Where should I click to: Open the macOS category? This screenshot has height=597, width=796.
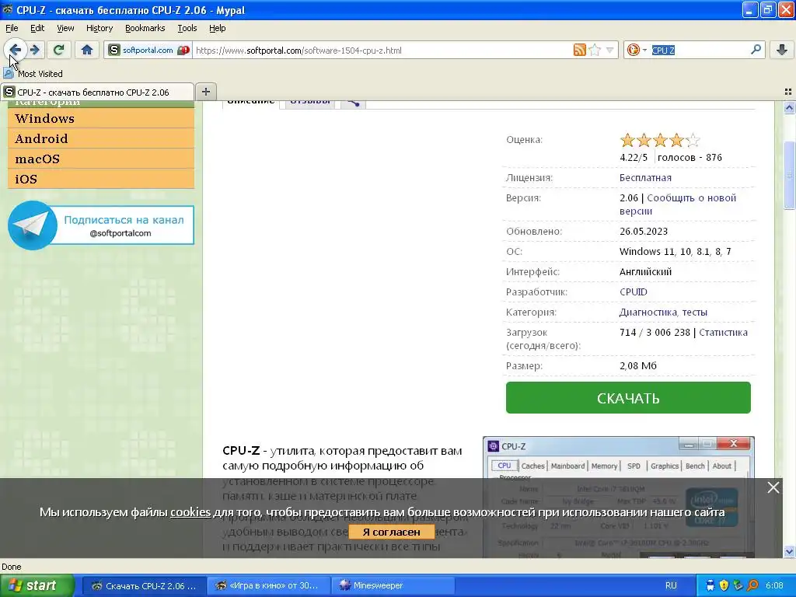click(x=101, y=159)
